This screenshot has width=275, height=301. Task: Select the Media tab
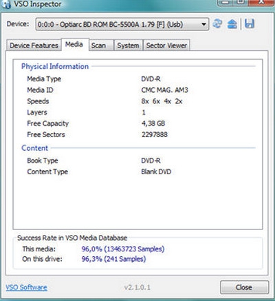point(74,44)
